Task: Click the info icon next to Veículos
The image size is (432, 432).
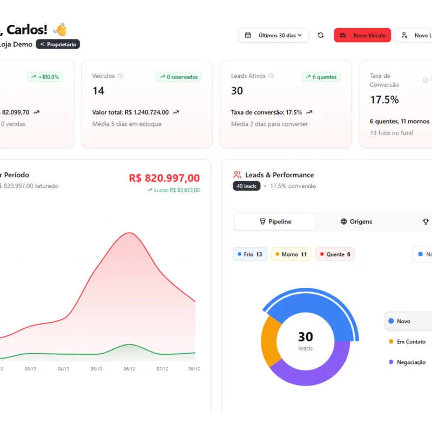Action: (x=120, y=76)
